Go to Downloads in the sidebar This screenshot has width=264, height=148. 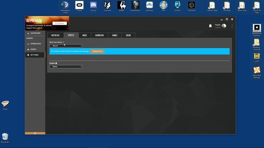(35, 44)
